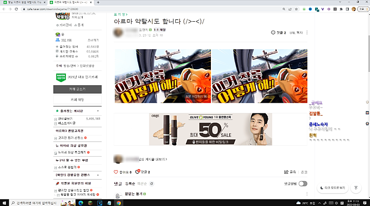Expand the 진행중인 컨텐츠 sidebar section
370x206 pixels.
[98, 175]
